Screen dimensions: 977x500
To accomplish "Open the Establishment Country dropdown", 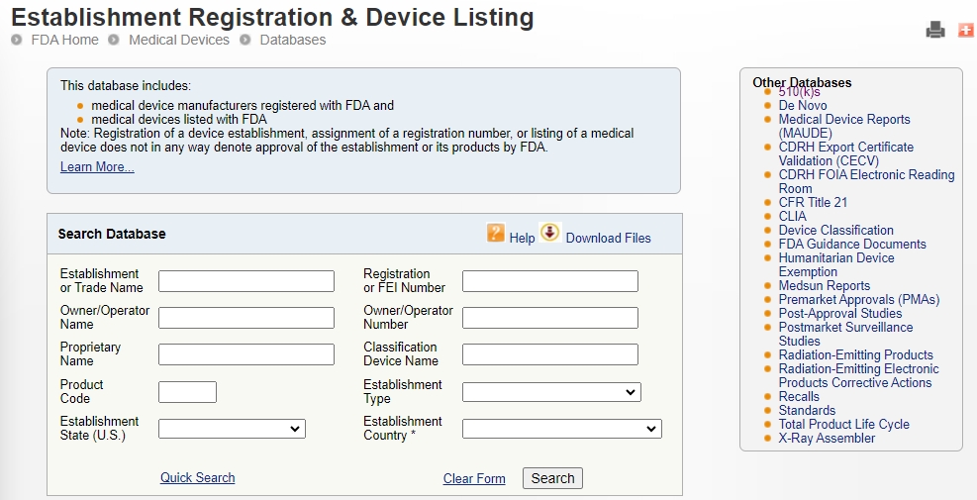I will (562, 429).
